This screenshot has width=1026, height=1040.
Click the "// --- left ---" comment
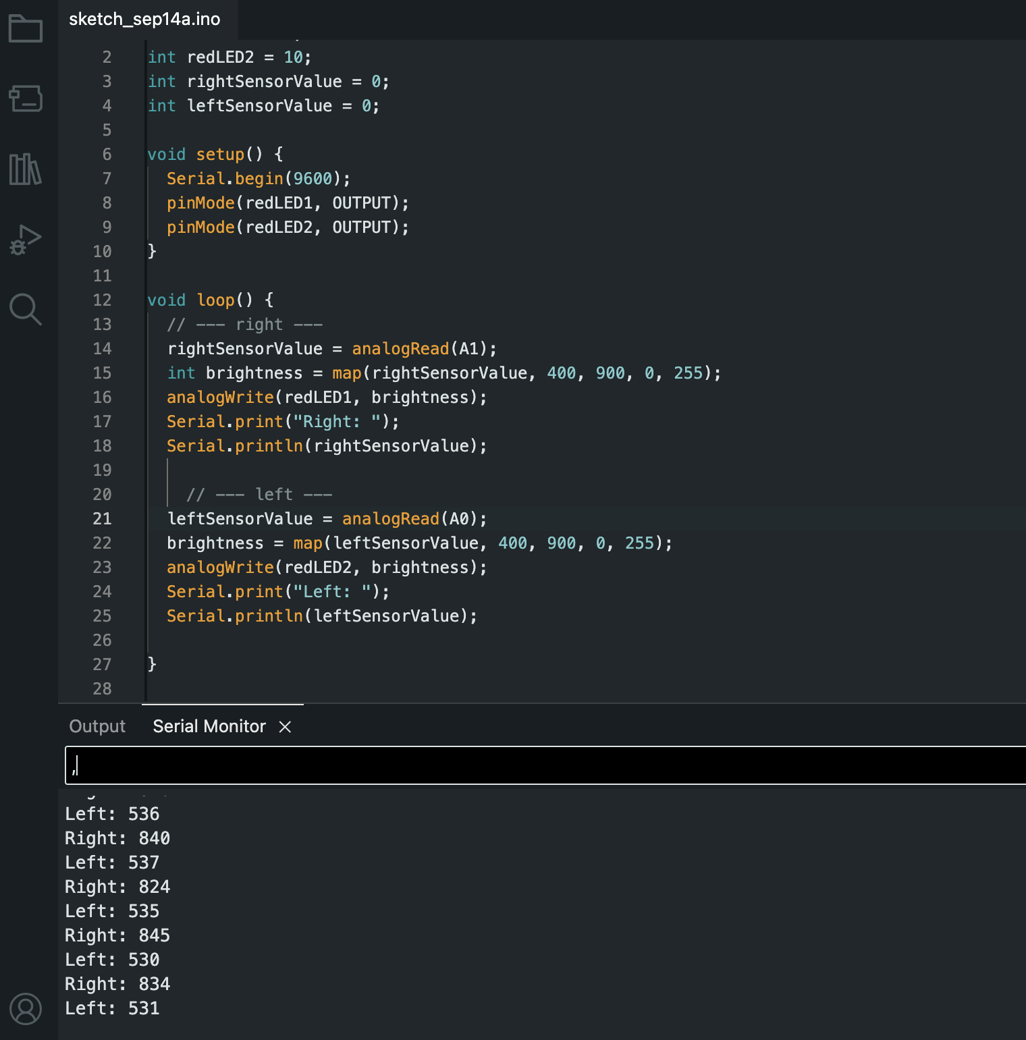click(259, 495)
